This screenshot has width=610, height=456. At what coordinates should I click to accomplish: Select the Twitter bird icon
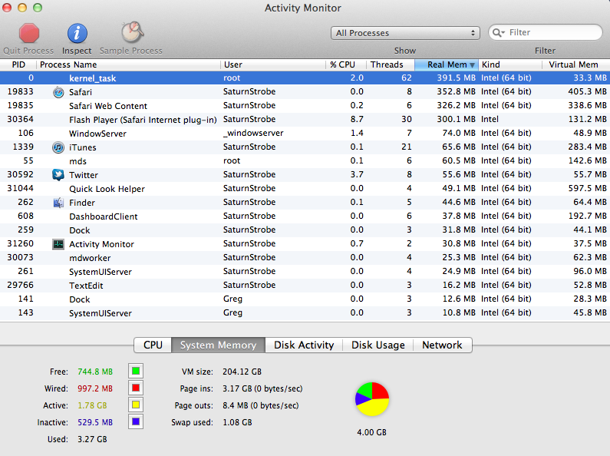58,175
